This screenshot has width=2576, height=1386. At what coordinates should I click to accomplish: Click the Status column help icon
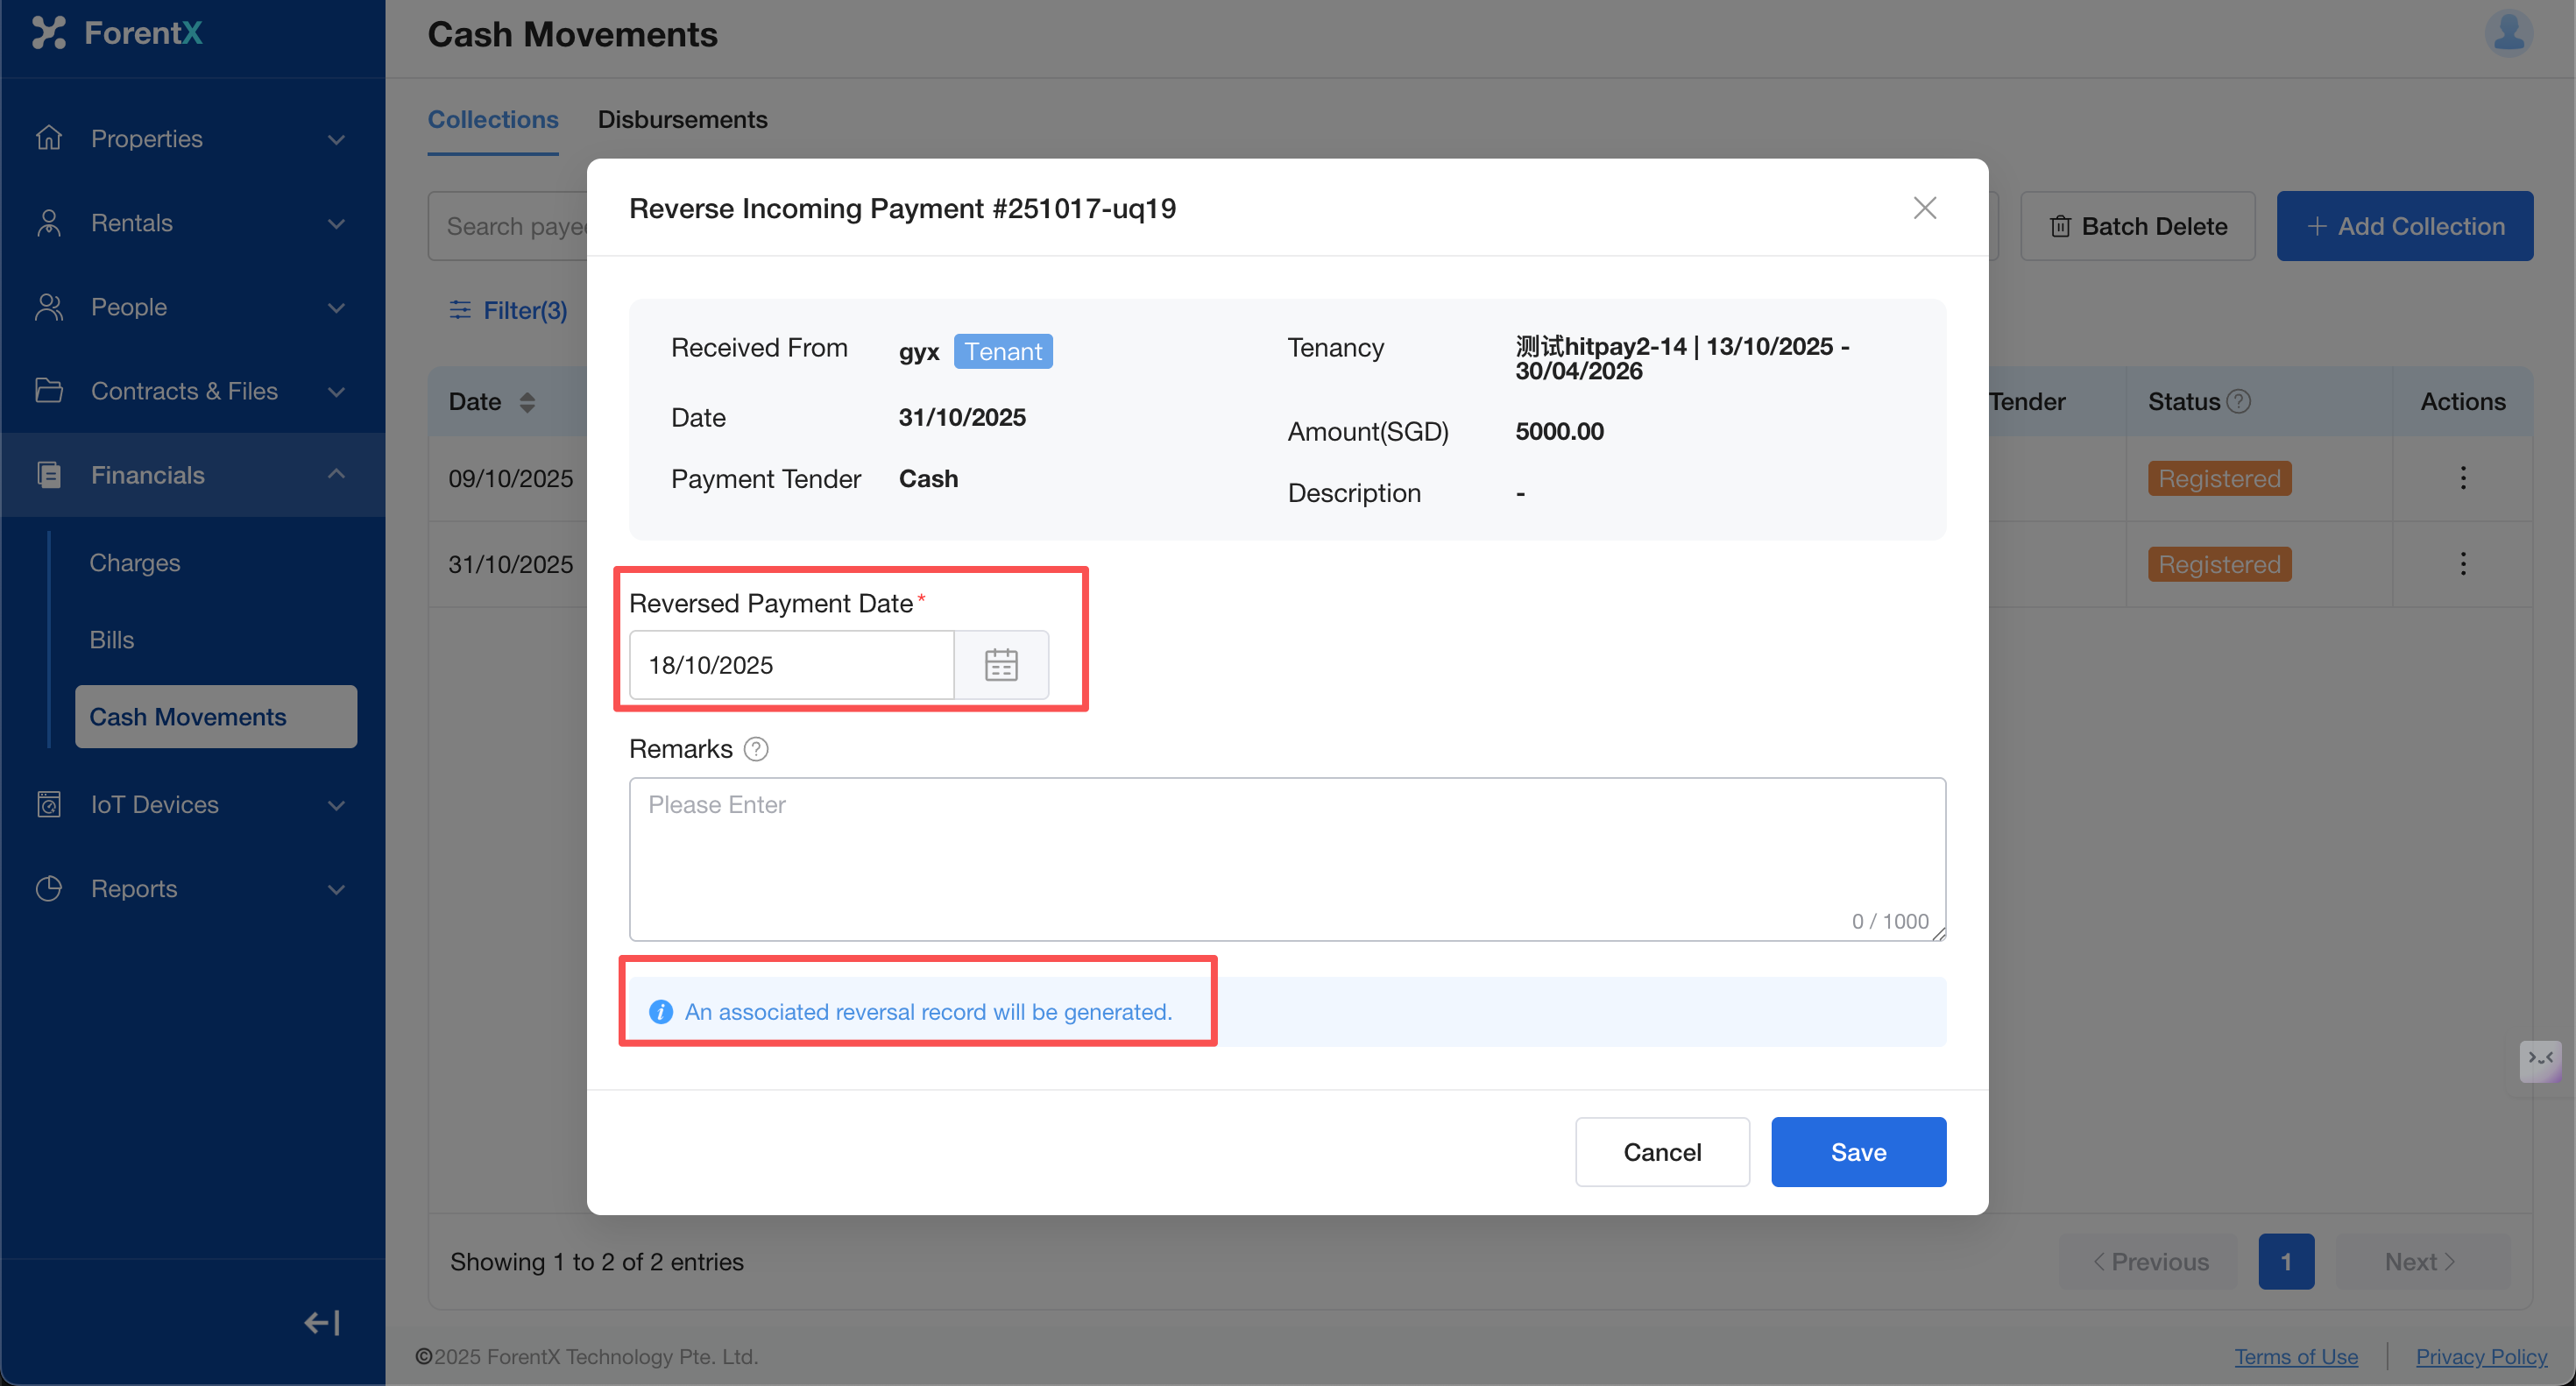(x=2239, y=401)
